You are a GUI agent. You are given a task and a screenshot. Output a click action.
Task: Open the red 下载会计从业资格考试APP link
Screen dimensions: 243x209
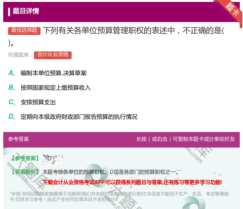pos(132,182)
